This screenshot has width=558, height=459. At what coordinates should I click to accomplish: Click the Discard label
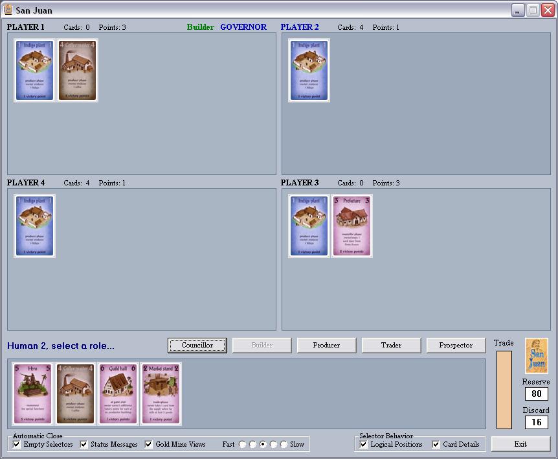click(x=536, y=410)
